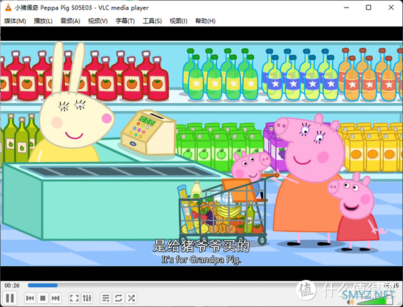The width and height of the screenshot is (403, 307).
Task: Open the 工具(S) menu
Action: pos(152,21)
